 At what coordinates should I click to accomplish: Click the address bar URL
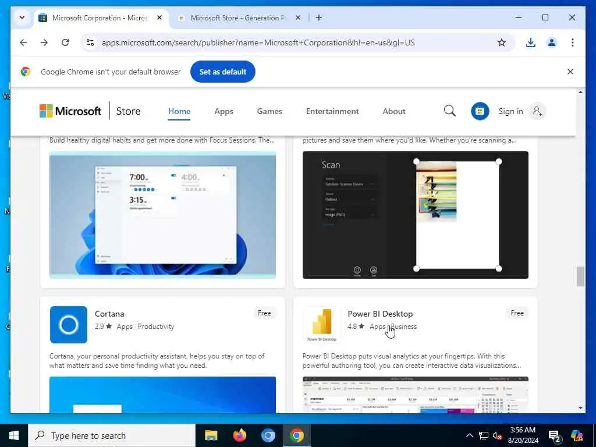258,42
